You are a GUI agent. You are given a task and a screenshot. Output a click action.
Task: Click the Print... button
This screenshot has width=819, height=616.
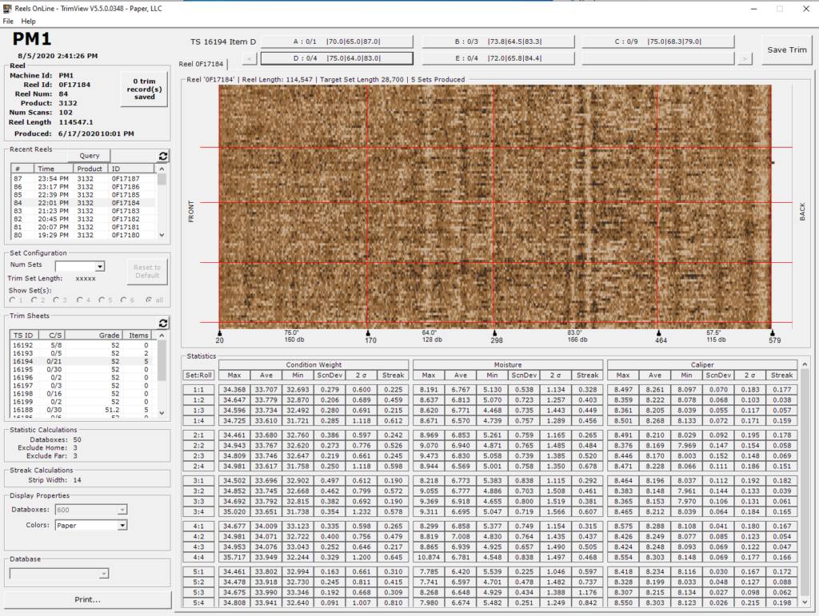click(88, 600)
